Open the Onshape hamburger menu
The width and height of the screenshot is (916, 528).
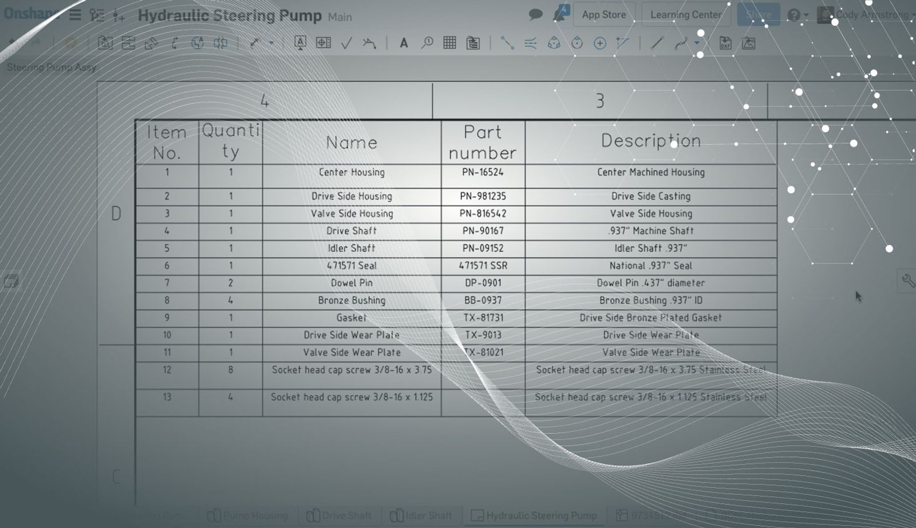click(75, 15)
